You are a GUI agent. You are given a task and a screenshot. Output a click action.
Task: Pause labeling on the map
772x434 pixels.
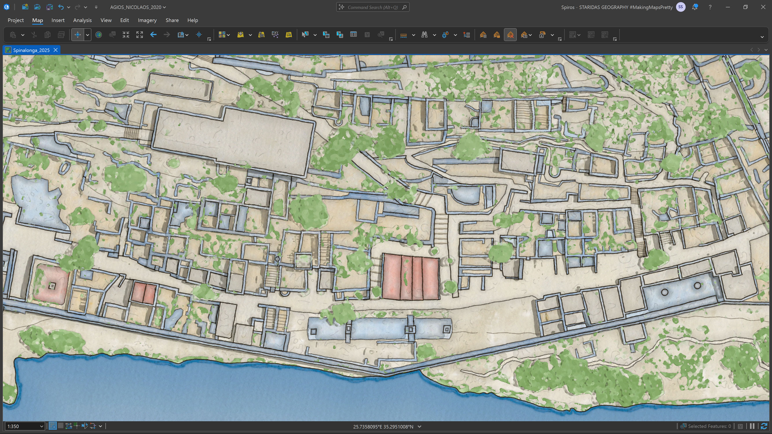click(x=483, y=34)
